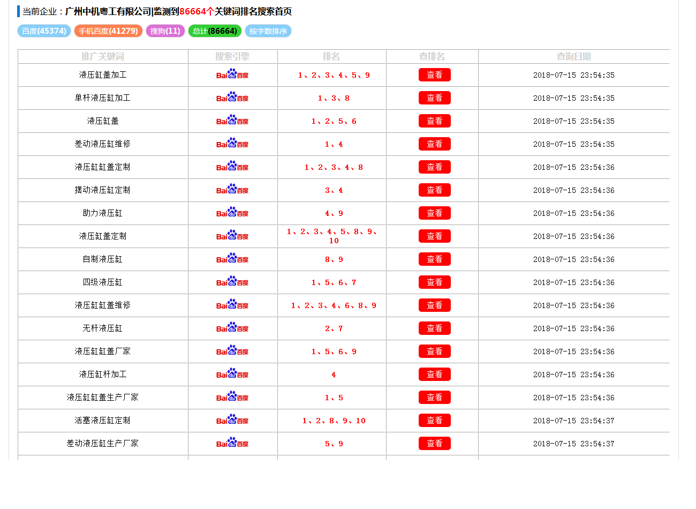The width and height of the screenshot is (696, 509).
Task: View ranking for 摆动液压缸定制
Action: coord(434,190)
